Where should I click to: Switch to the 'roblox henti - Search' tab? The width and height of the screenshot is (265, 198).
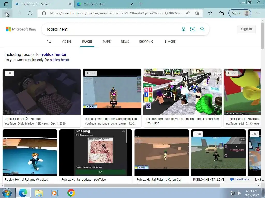click(x=43, y=4)
